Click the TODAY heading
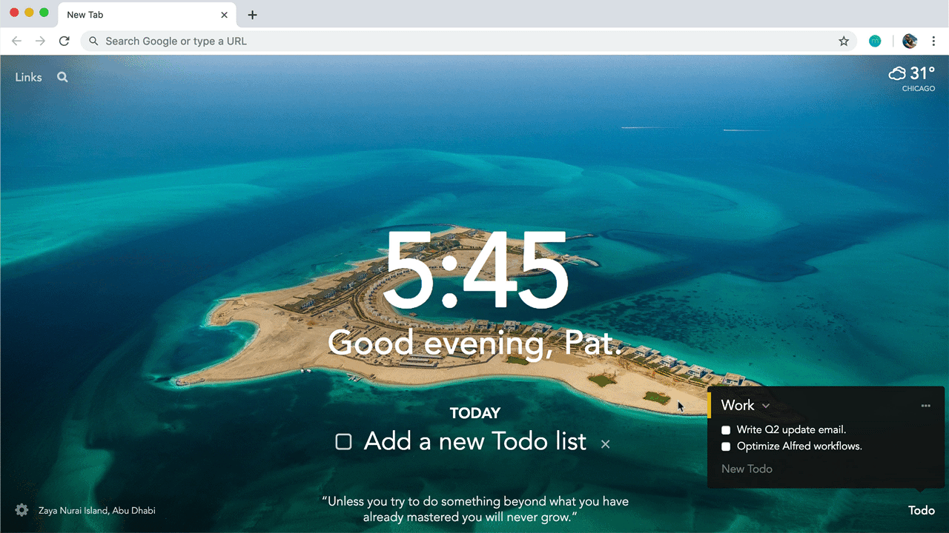This screenshot has height=533, width=949. click(475, 413)
